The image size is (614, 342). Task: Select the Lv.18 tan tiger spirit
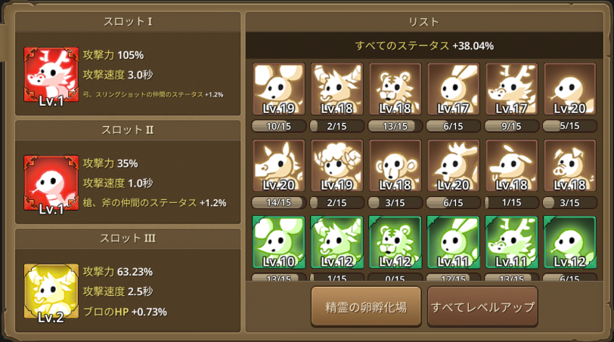395,89
